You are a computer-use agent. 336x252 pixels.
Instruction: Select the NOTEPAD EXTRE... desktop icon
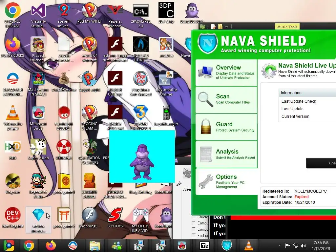tap(140, 49)
